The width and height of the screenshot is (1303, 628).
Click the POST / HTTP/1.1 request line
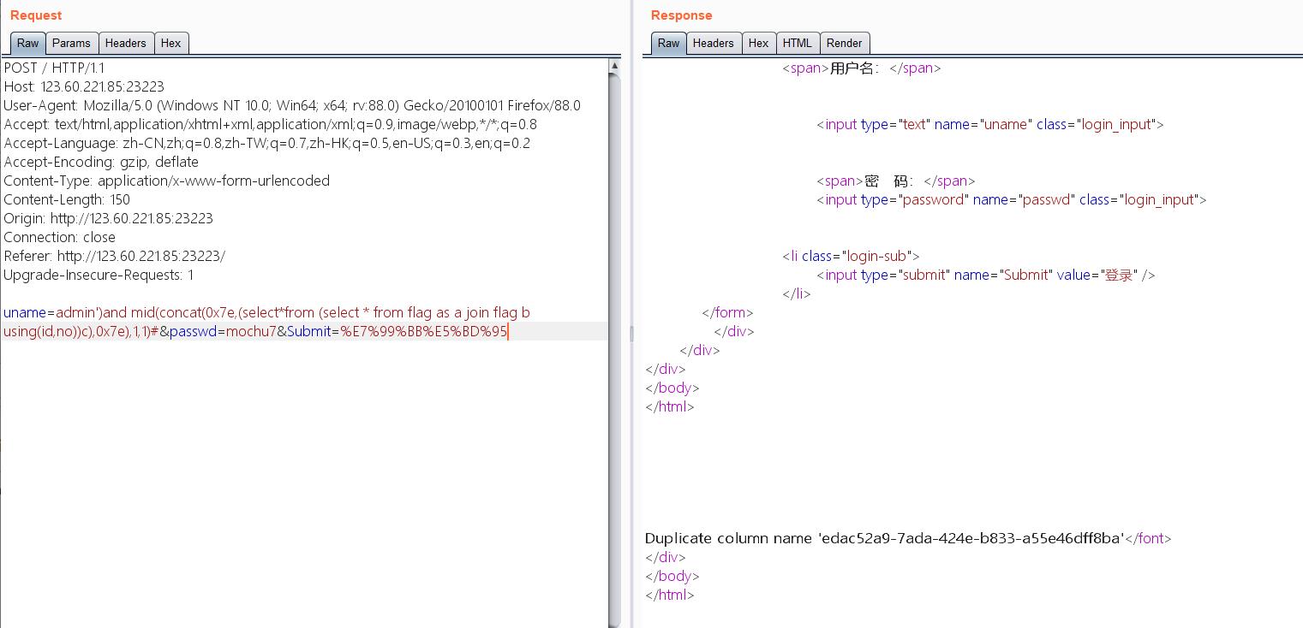(x=54, y=68)
